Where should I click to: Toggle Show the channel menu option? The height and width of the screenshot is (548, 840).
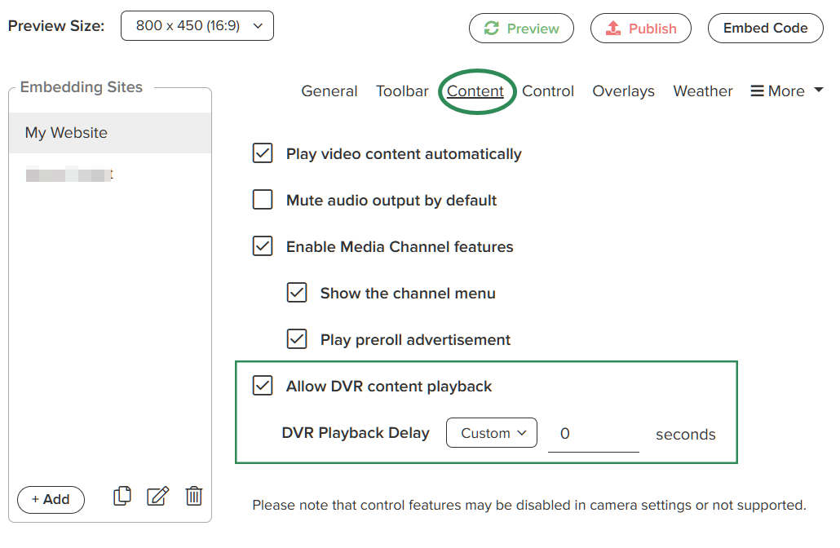(297, 293)
